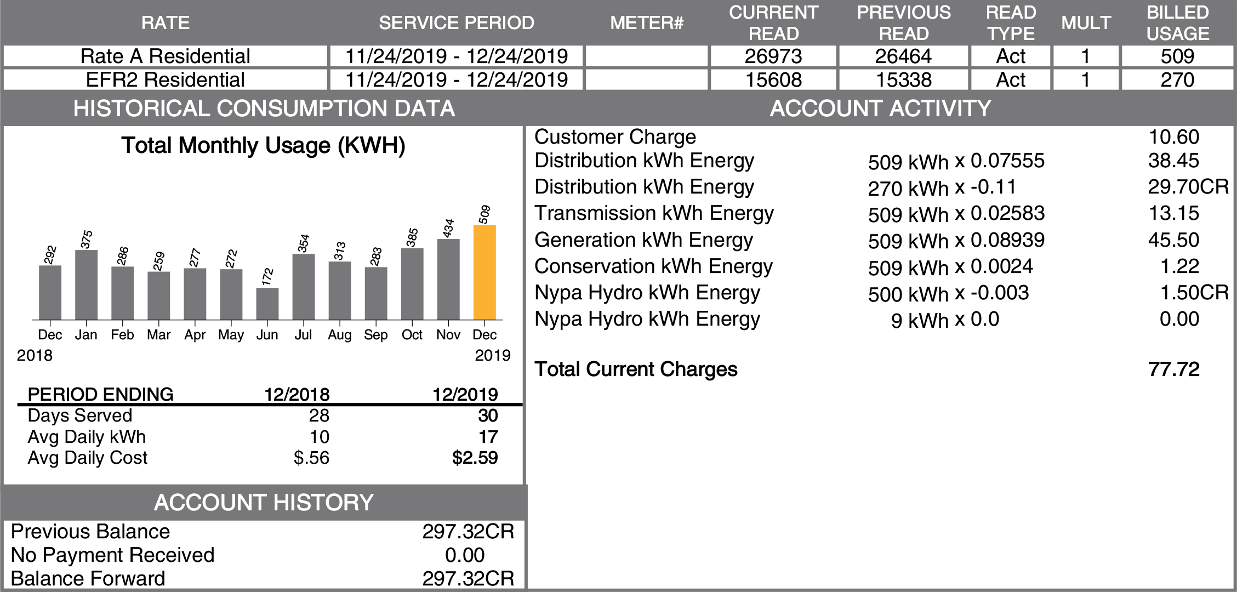
Task: Click the Rate A Residential cell
Action: [165, 56]
